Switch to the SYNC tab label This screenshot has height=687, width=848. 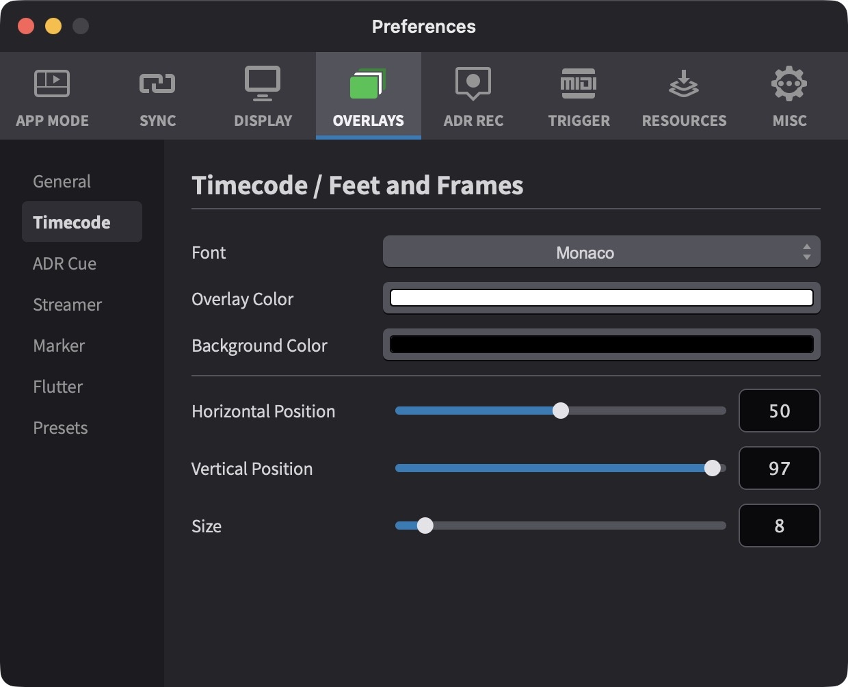pyautogui.click(x=157, y=120)
